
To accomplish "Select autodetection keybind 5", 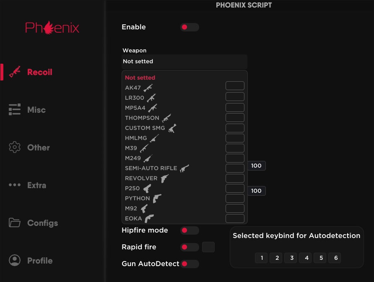I will [320, 258].
